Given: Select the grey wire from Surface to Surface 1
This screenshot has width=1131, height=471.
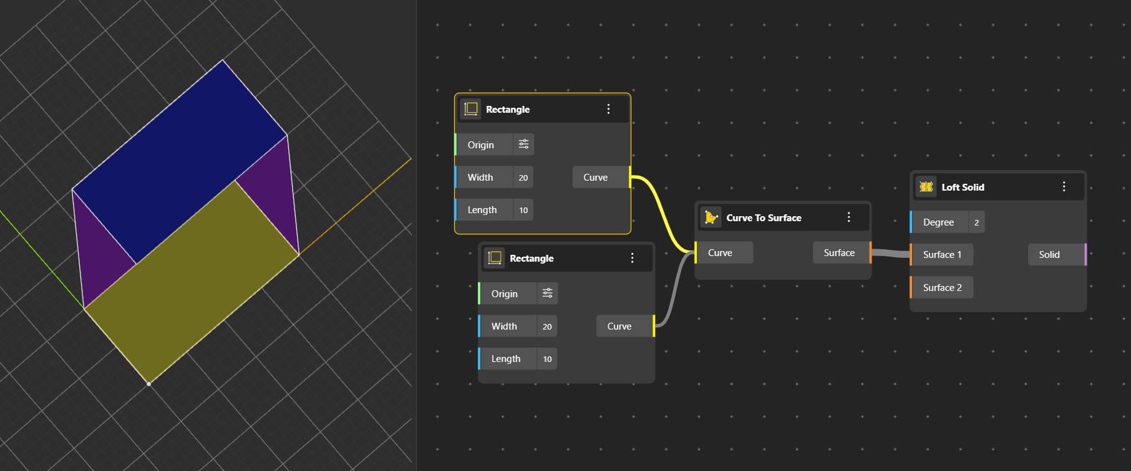Looking at the screenshot, I should (x=891, y=253).
